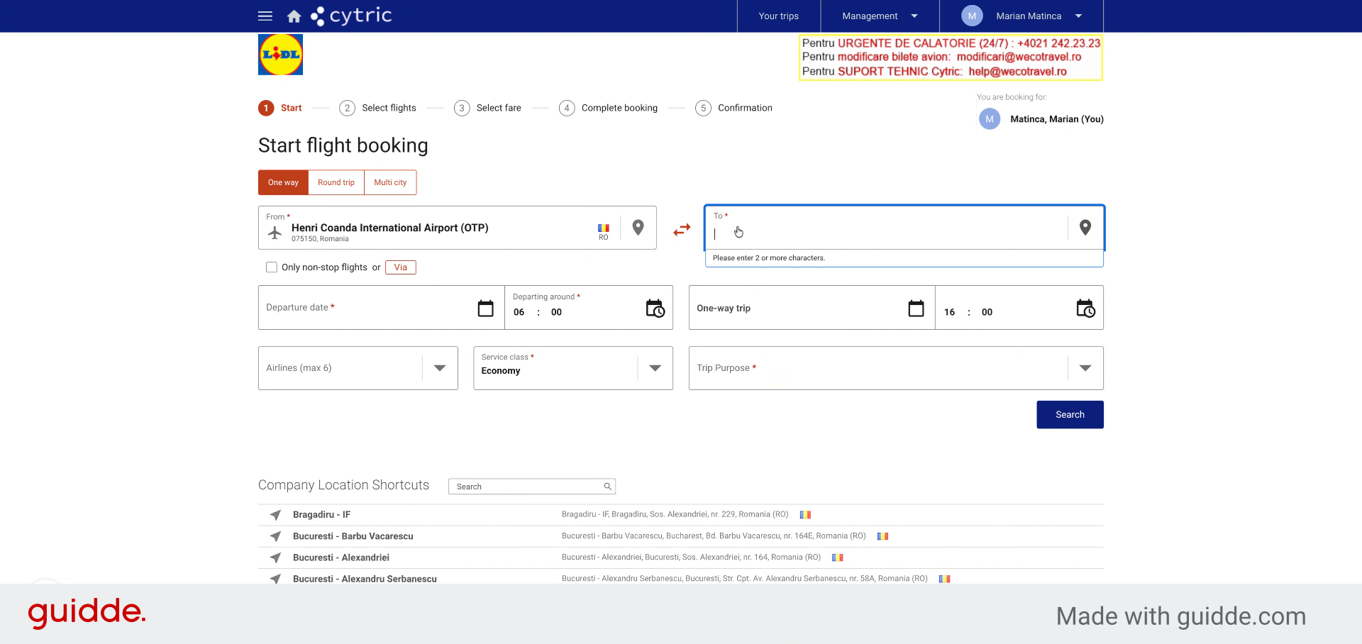Viewport: 1362px width, 644px height.
Task: Open Your trips in top navigation
Action: pyautogui.click(x=778, y=16)
